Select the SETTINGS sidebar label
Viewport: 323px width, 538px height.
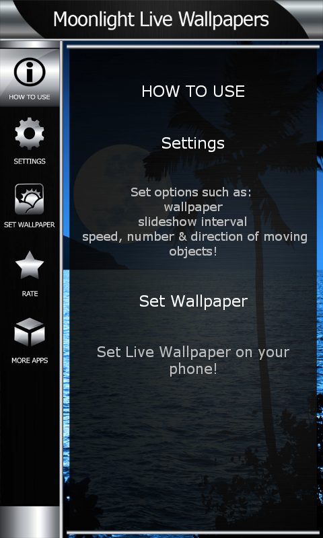point(30,161)
